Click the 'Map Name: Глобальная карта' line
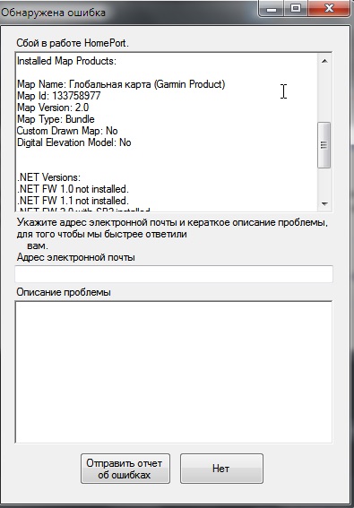 (121, 84)
